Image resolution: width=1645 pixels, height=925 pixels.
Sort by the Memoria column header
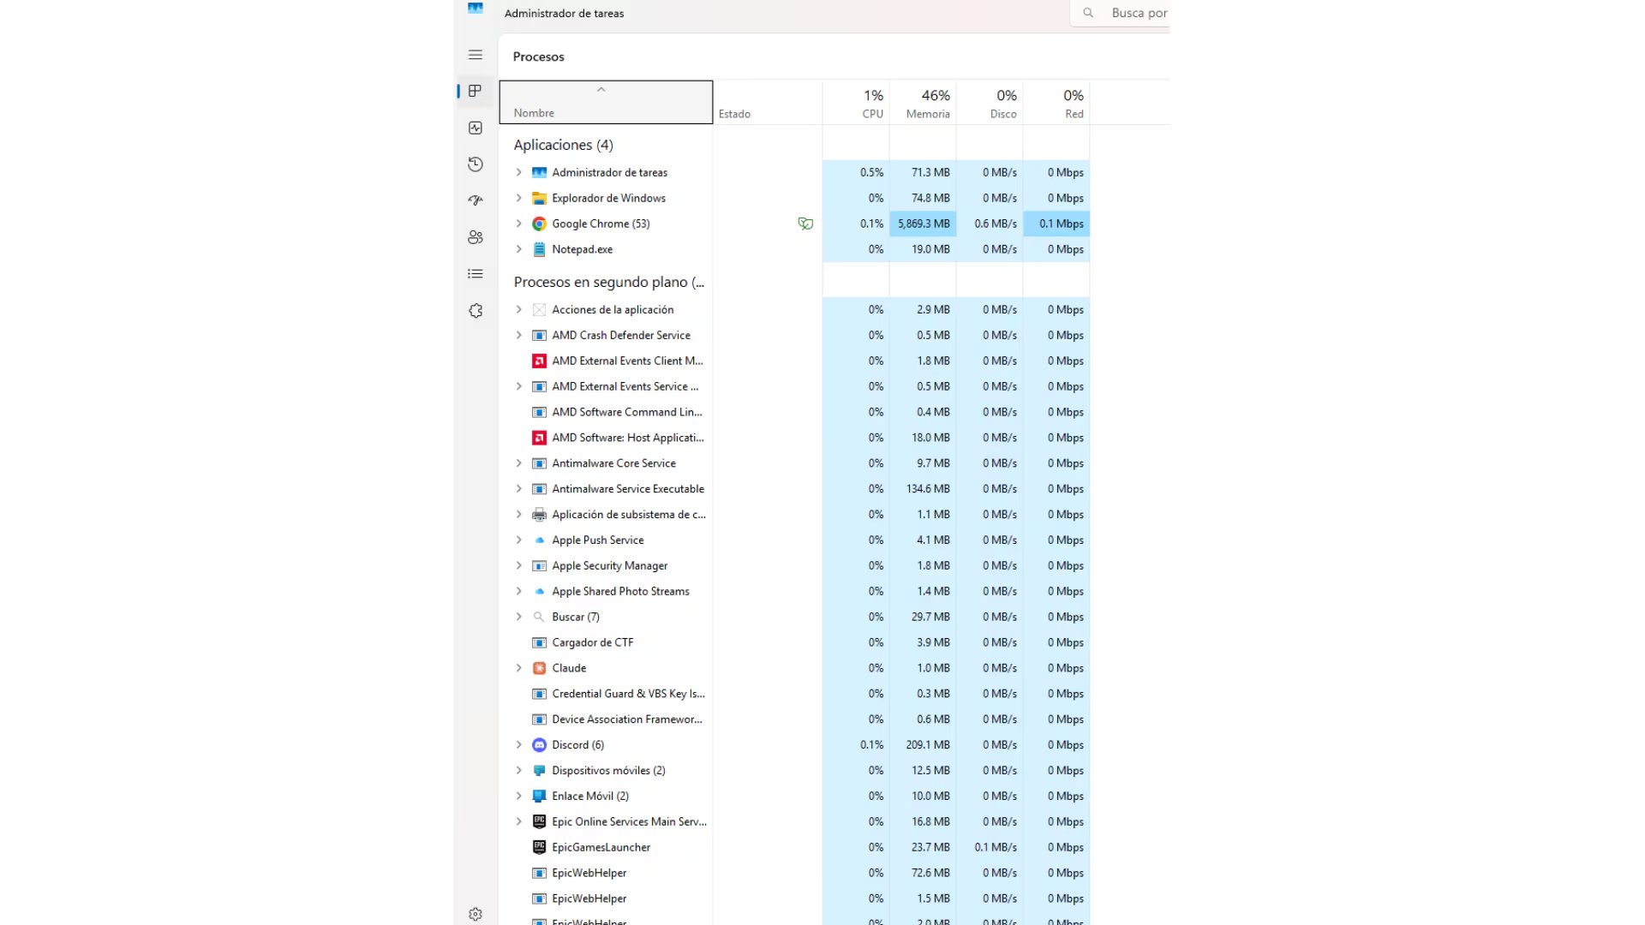923,102
